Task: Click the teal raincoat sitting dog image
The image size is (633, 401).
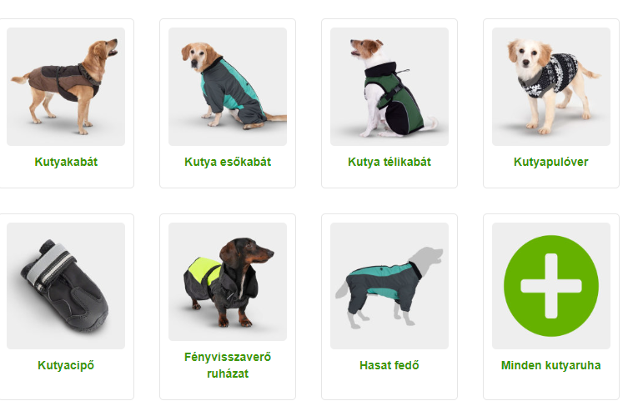Action: click(228, 87)
